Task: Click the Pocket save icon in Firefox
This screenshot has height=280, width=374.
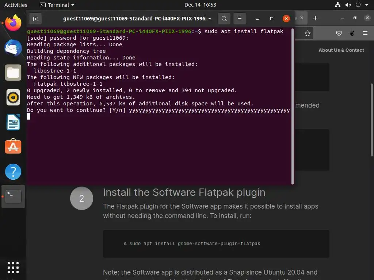Action: point(339,33)
